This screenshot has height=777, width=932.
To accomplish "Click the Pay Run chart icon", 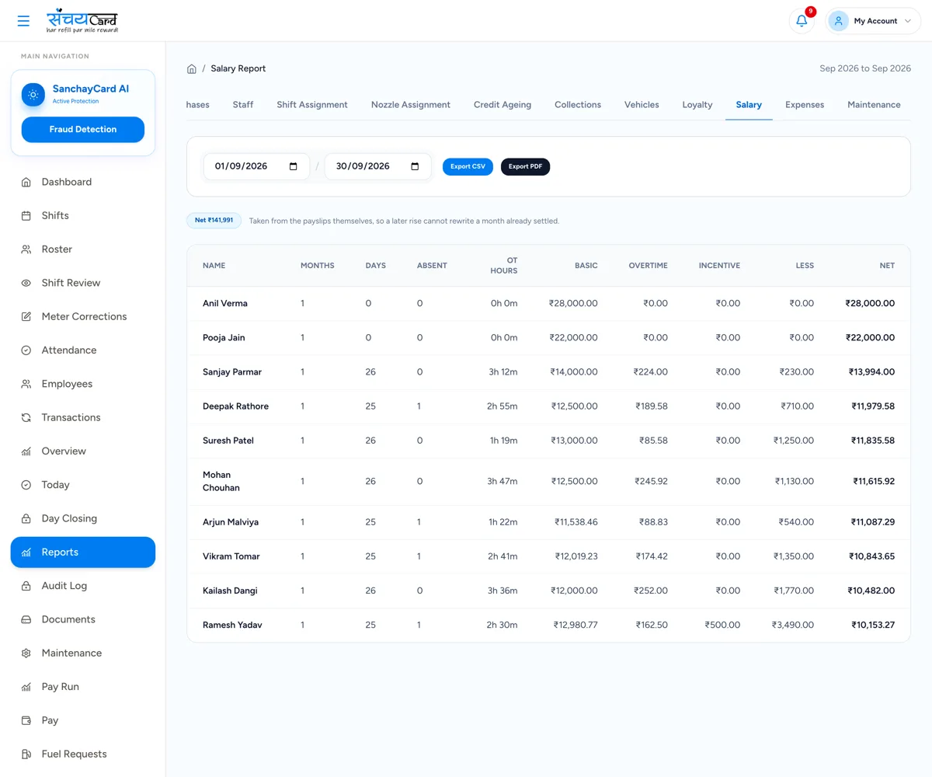I will point(26,687).
